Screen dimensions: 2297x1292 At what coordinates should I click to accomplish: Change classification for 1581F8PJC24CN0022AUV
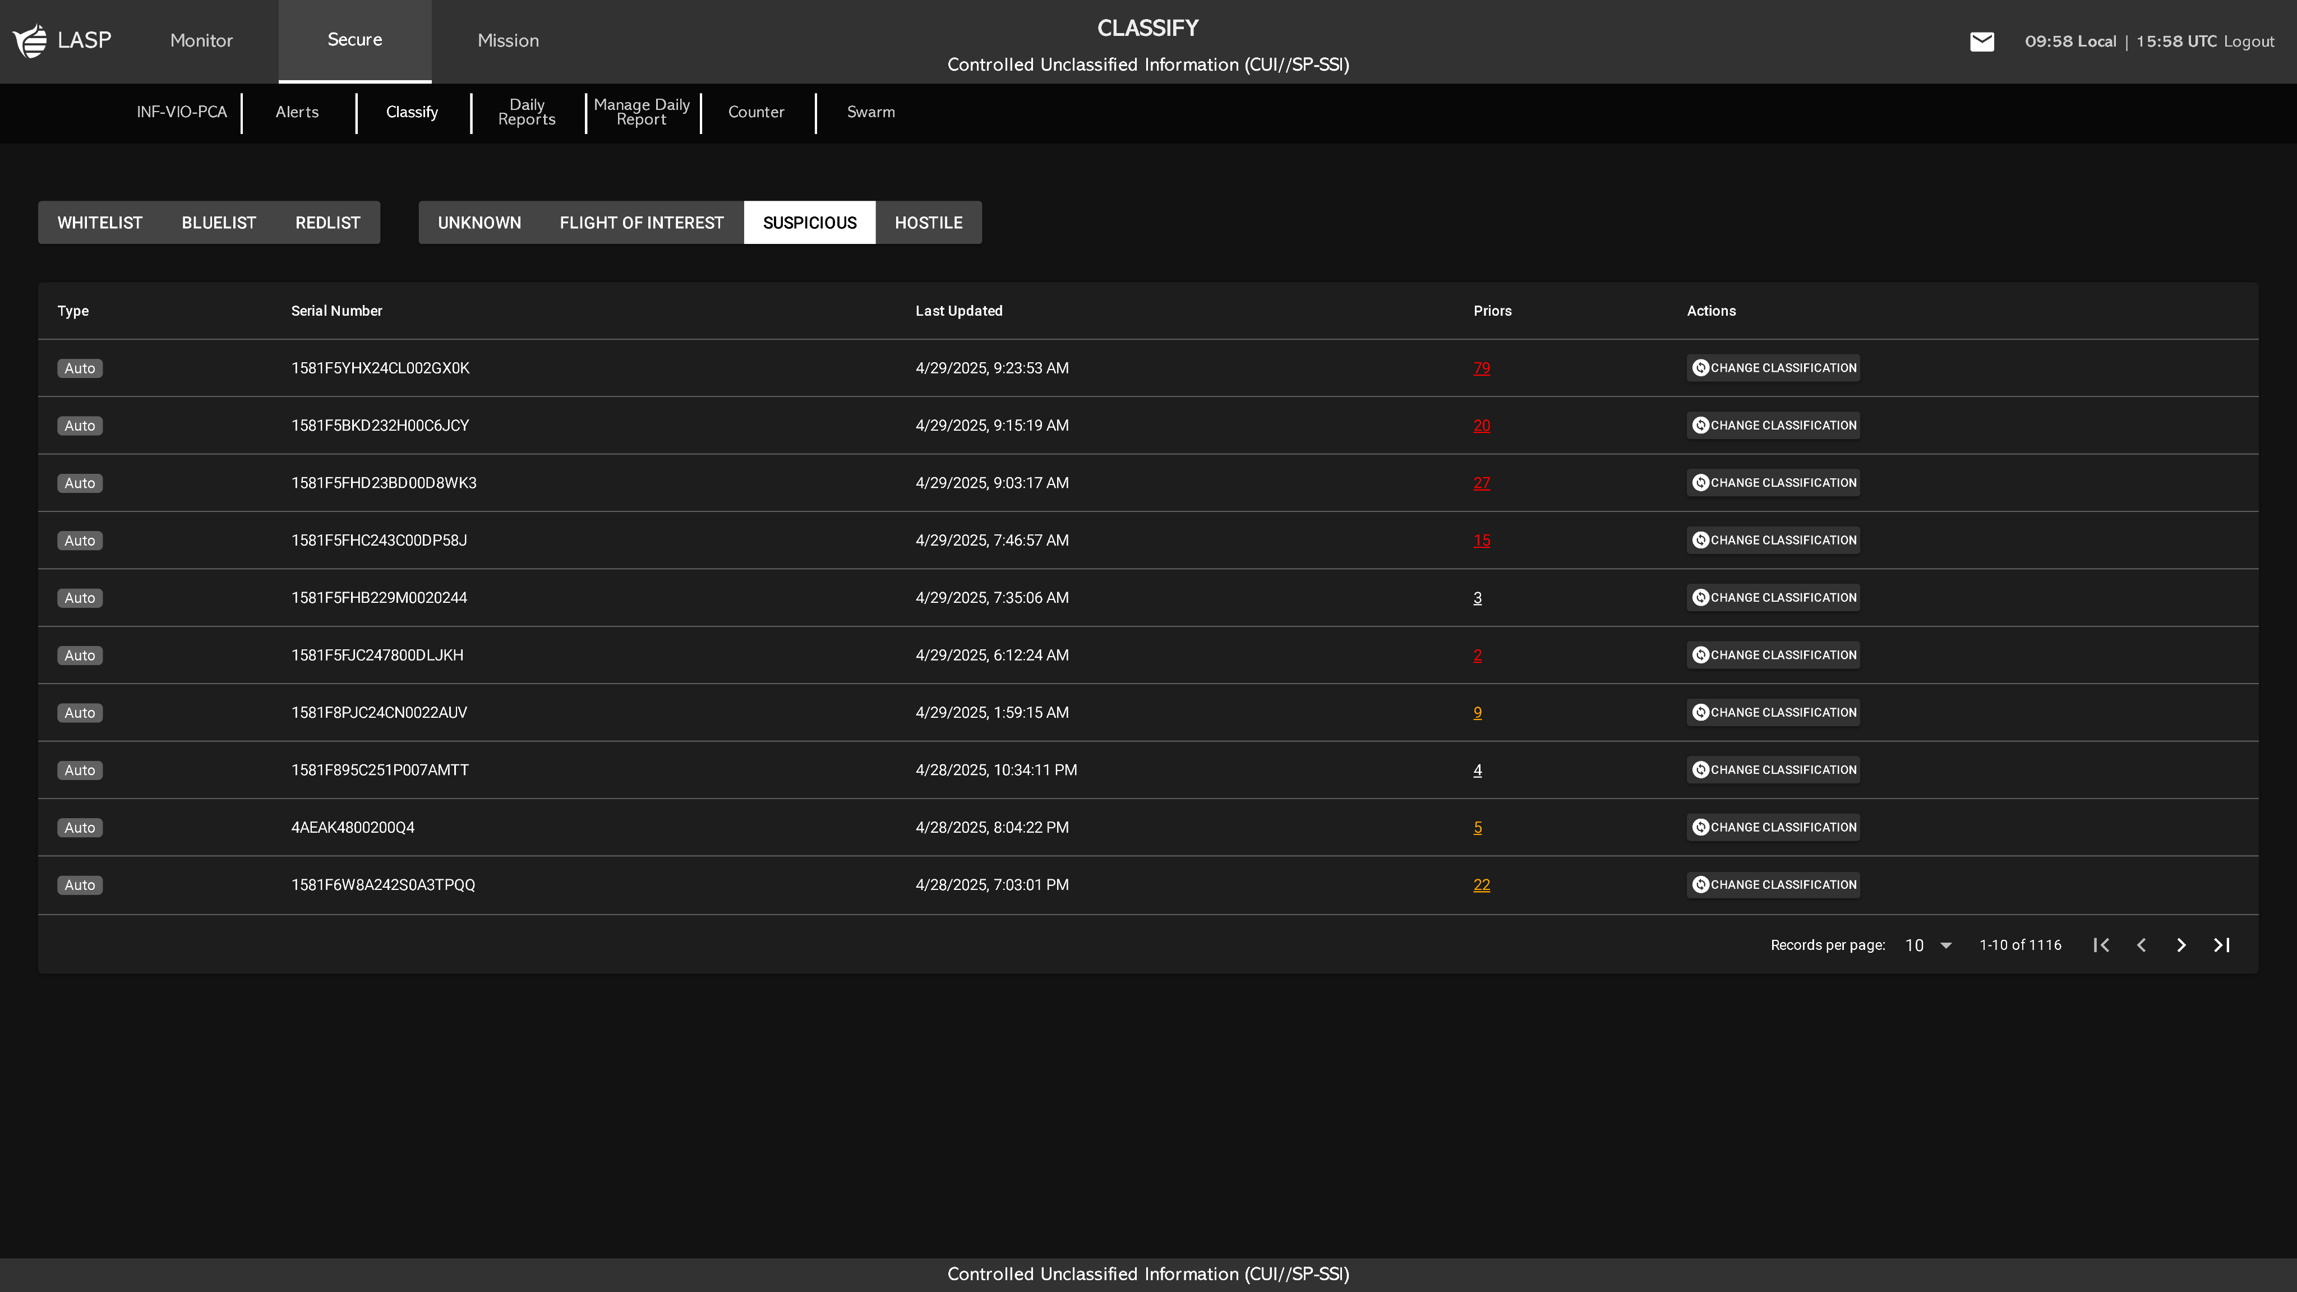1774,712
